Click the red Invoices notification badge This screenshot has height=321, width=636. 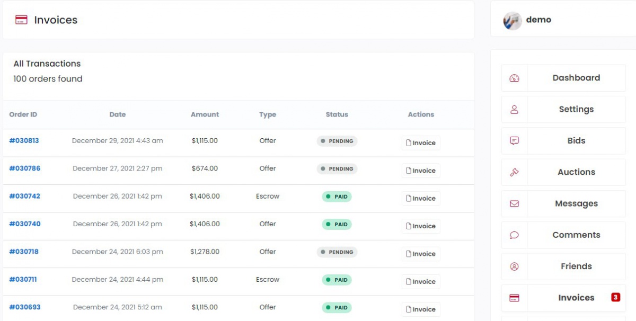click(x=615, y=297)
